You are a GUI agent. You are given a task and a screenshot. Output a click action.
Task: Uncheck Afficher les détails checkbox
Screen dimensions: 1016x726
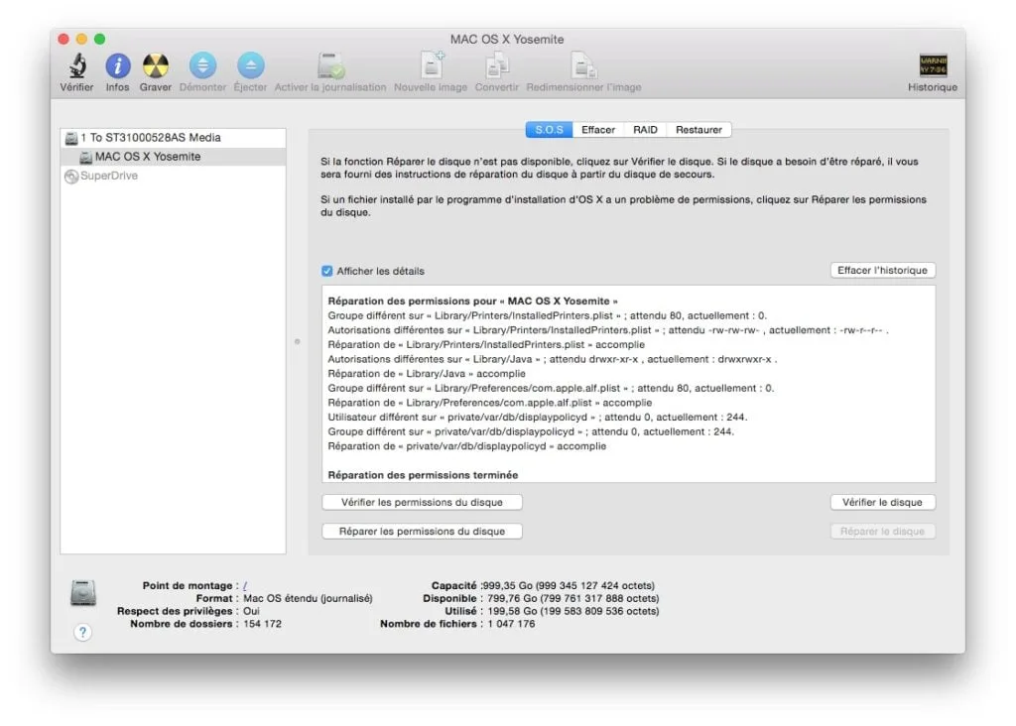point(327,272)
